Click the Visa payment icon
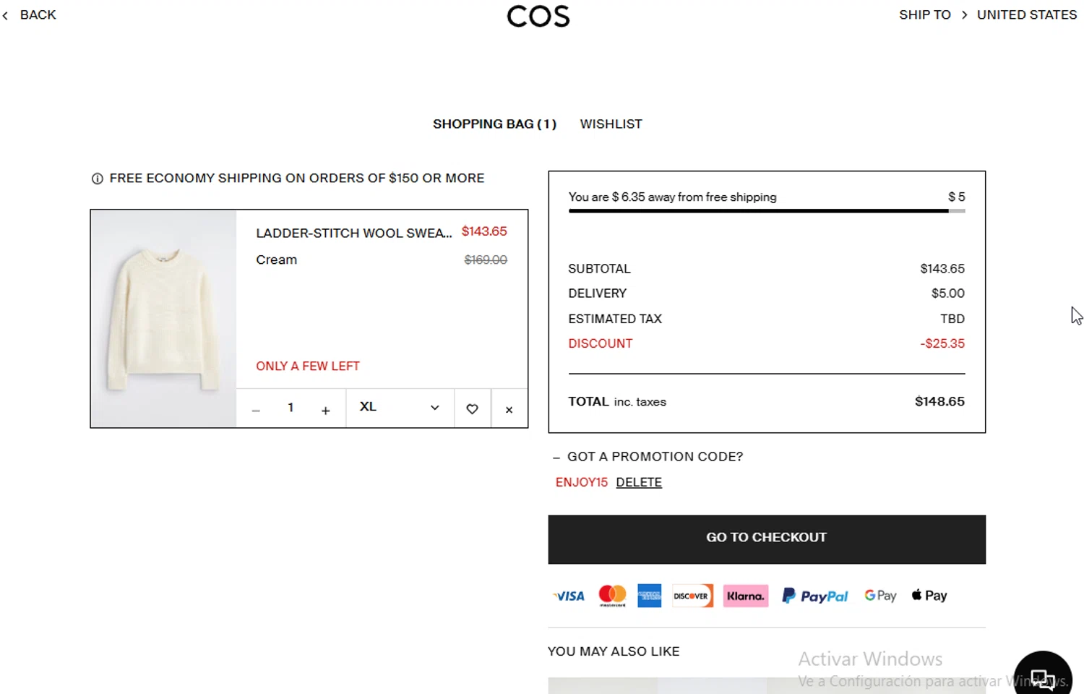This screenshot has width=1084, height=694. pos(569,596)
